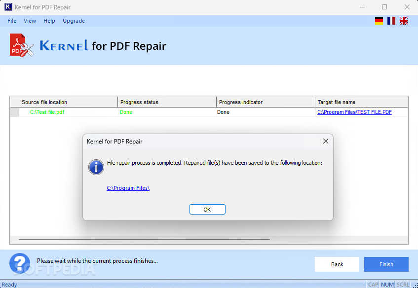Switch language to German flag
418x288 pixels.
379,21
